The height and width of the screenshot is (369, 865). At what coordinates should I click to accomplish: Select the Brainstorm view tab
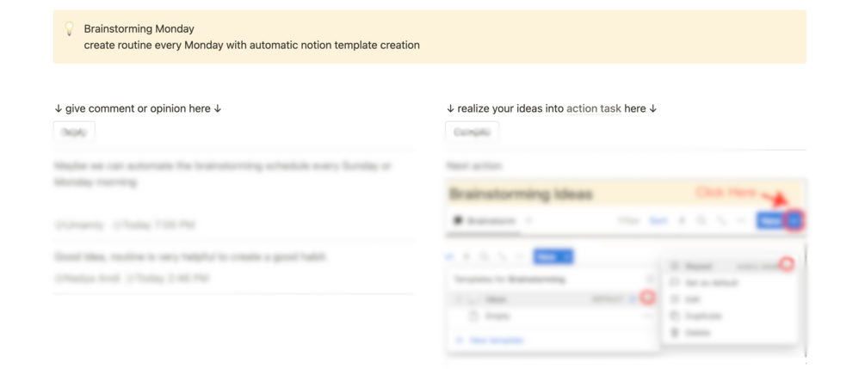pyautogui.click(x=485, y=221)
